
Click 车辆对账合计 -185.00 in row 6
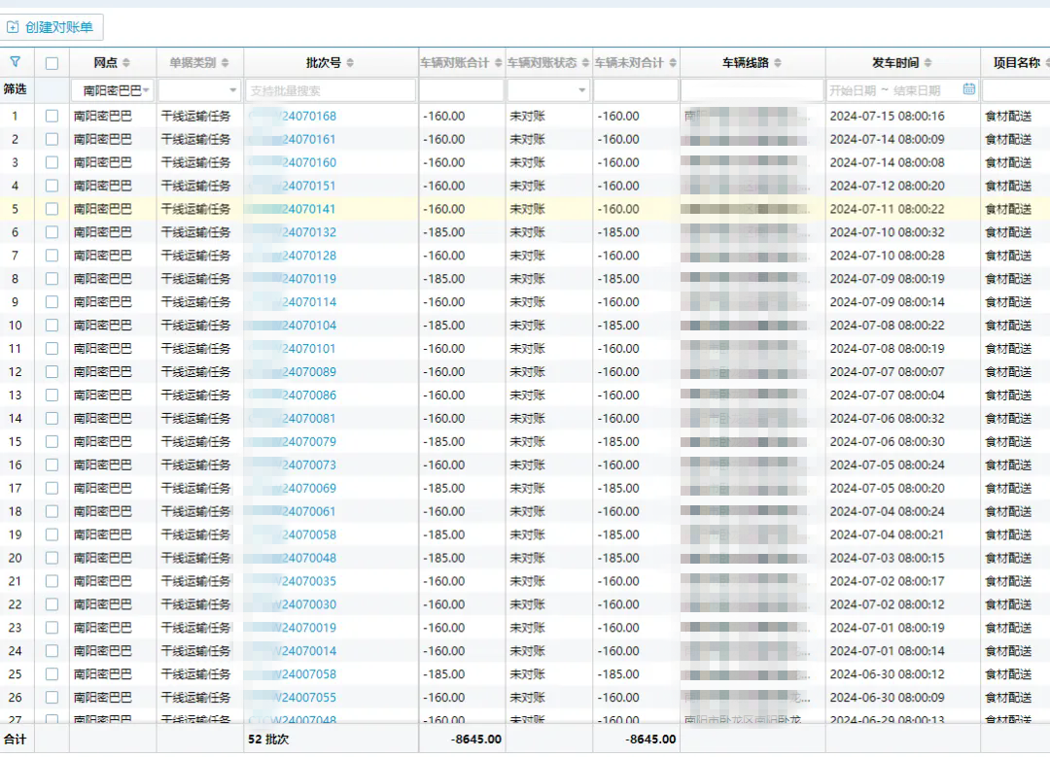pos(444,232)
